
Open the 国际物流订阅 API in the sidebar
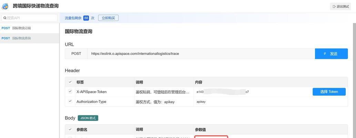[x=21, y=28]
